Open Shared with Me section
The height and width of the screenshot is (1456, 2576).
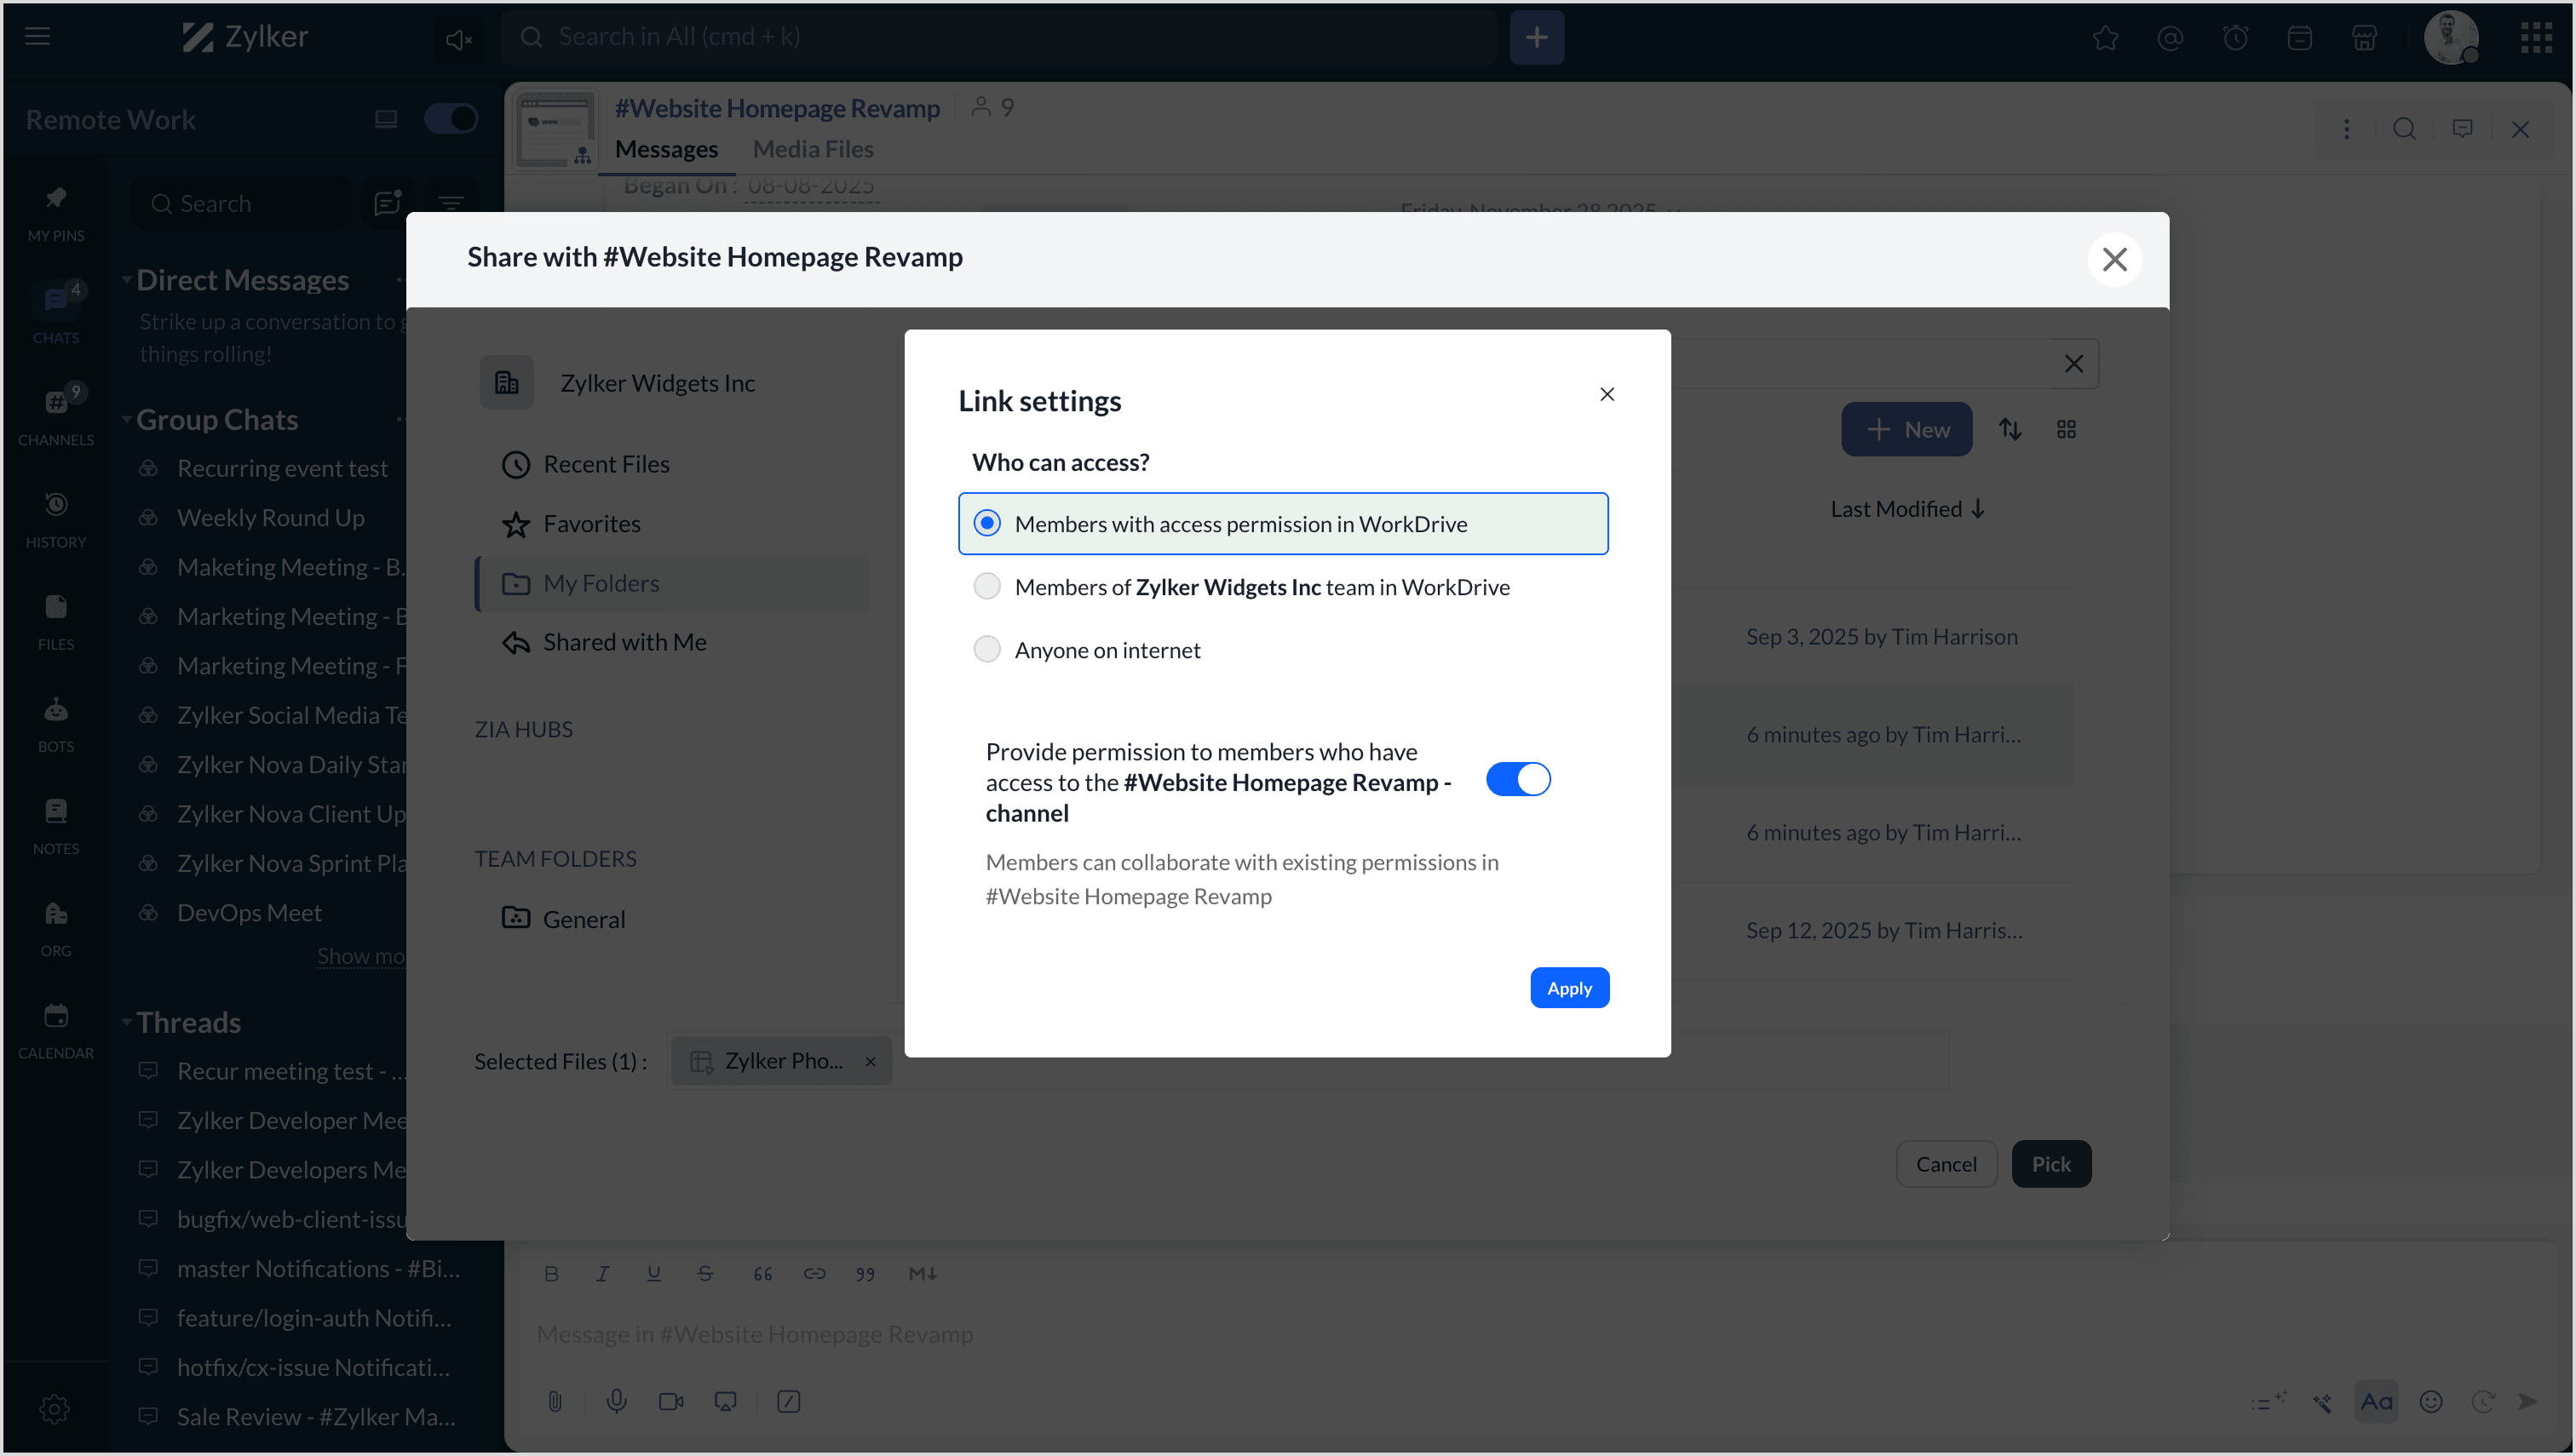click(x=624, y=642)
